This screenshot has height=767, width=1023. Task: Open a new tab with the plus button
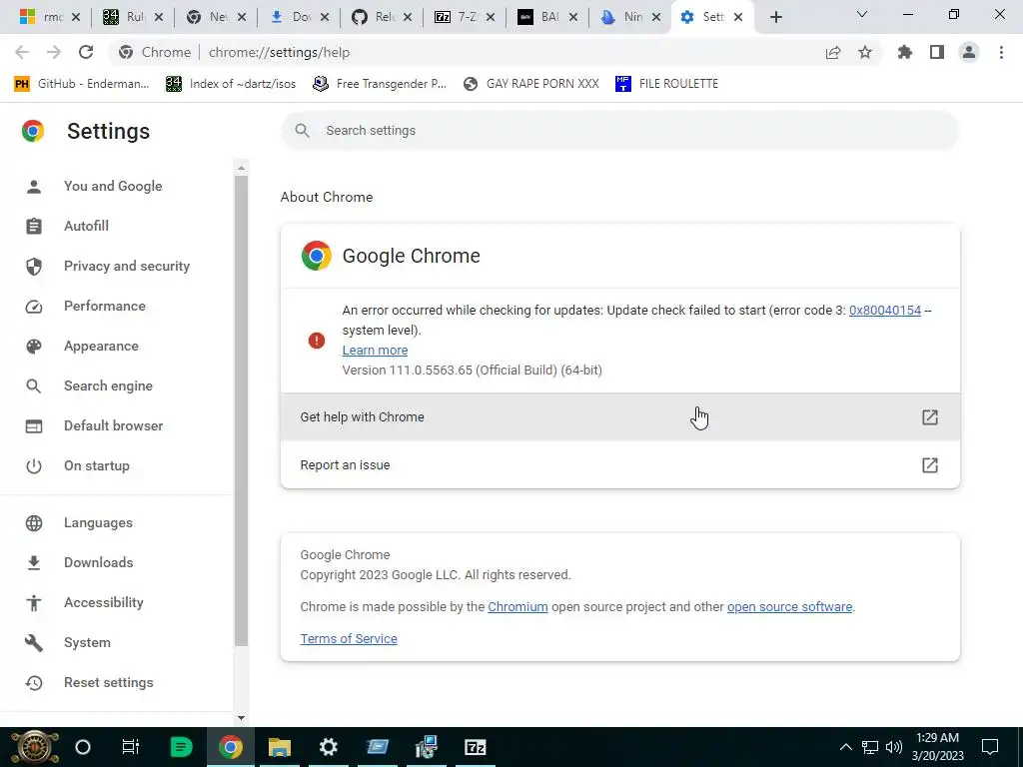[x=775, y=18]
